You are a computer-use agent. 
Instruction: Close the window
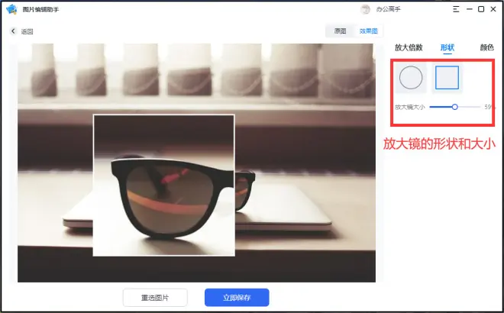493,9
